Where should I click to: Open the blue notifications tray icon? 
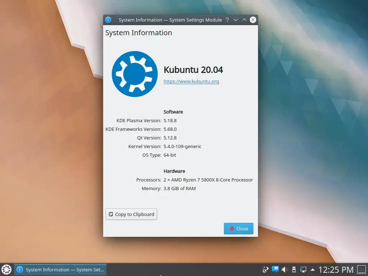click(x=275, y=270)
